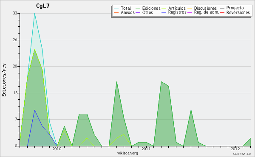The height and width of the screenshot is (157, 255).
Task: Click the 13 y-axis value
Action: pos(15,93)
